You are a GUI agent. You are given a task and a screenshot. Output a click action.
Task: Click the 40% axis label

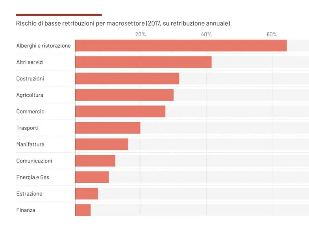[x=206, y=34]
